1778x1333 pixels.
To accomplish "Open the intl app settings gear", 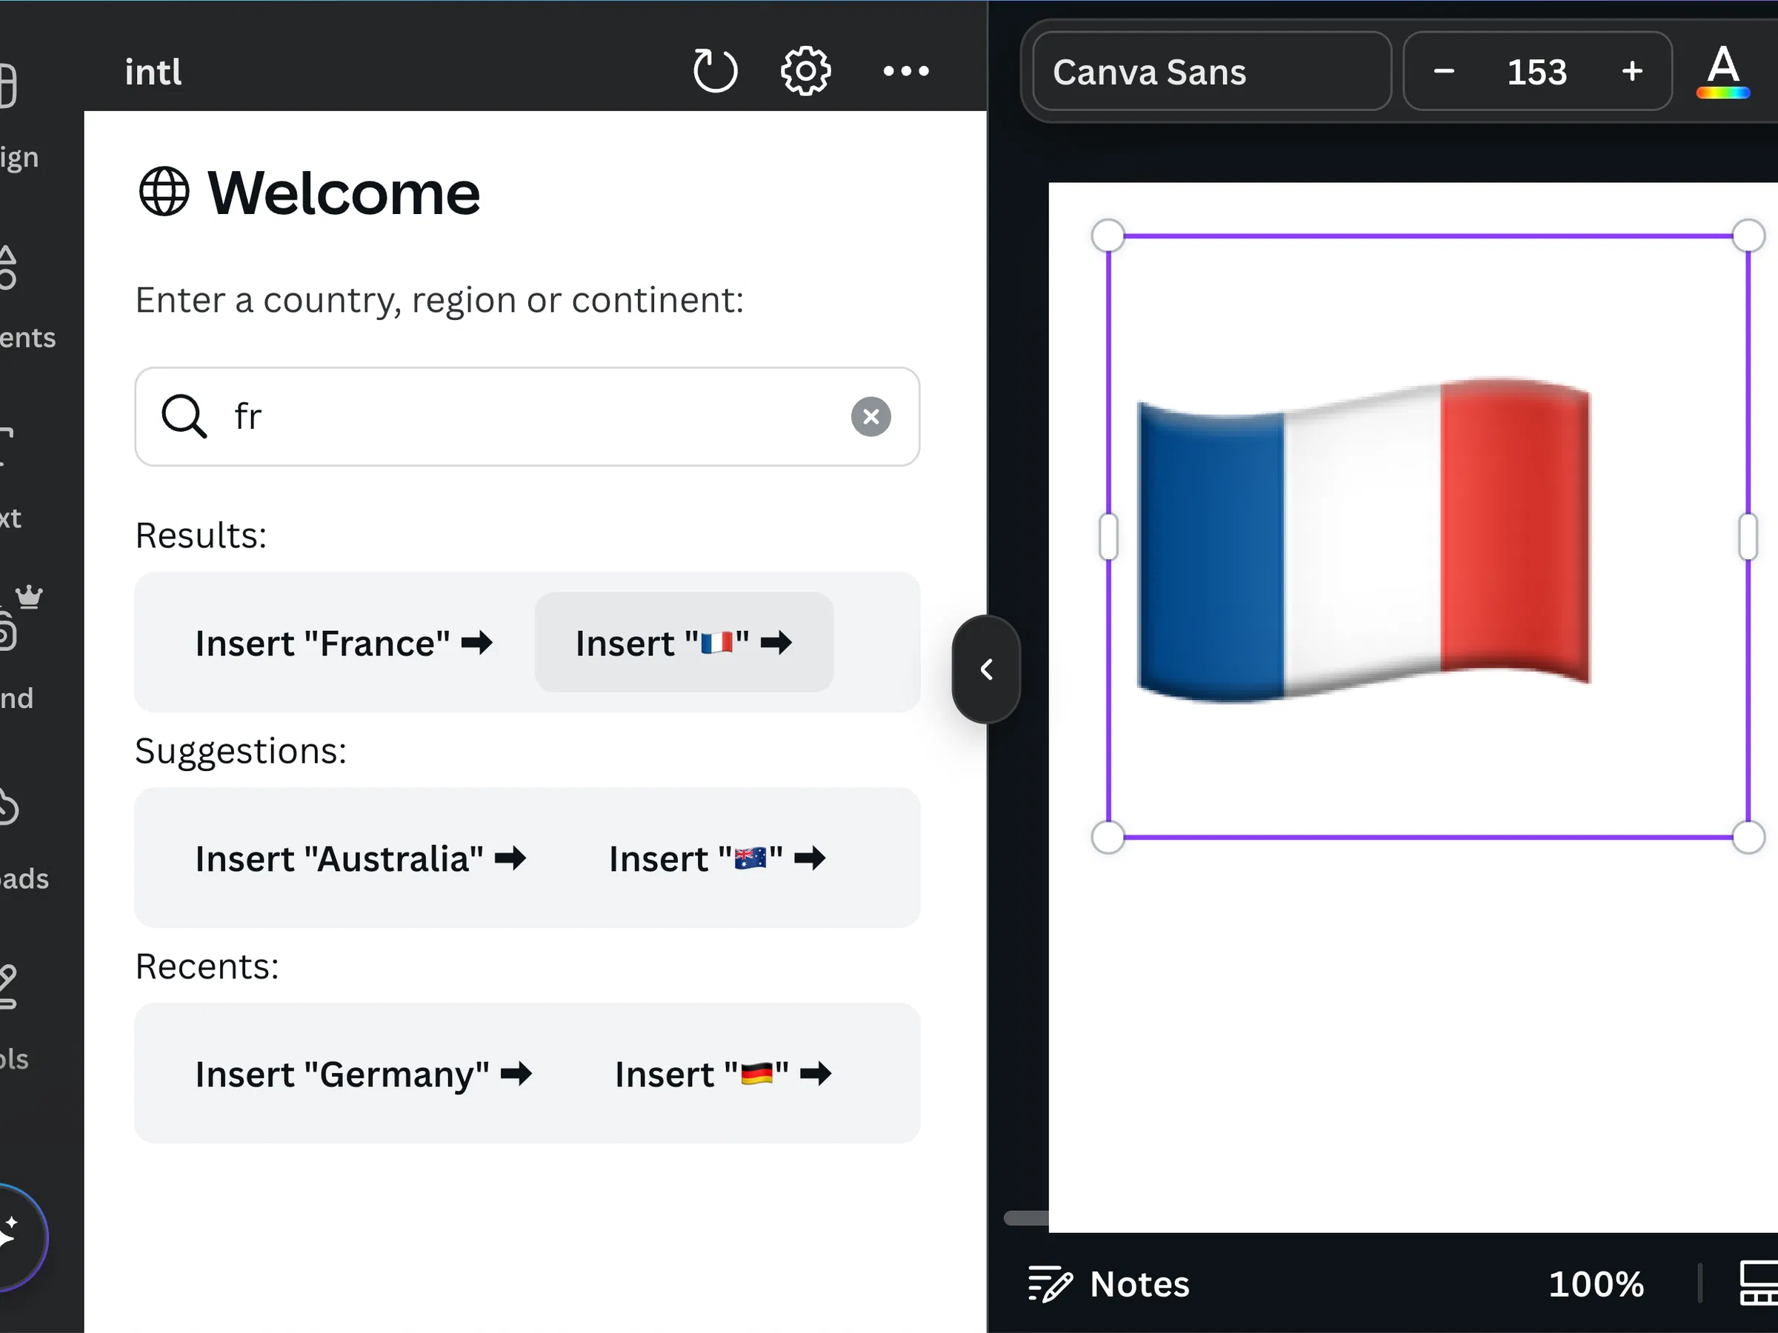I will click(x=805, y=72).
